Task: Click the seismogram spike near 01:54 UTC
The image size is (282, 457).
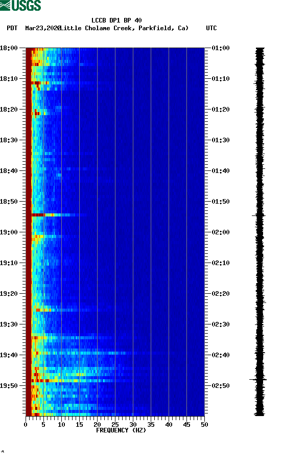Action: point(258,215)
